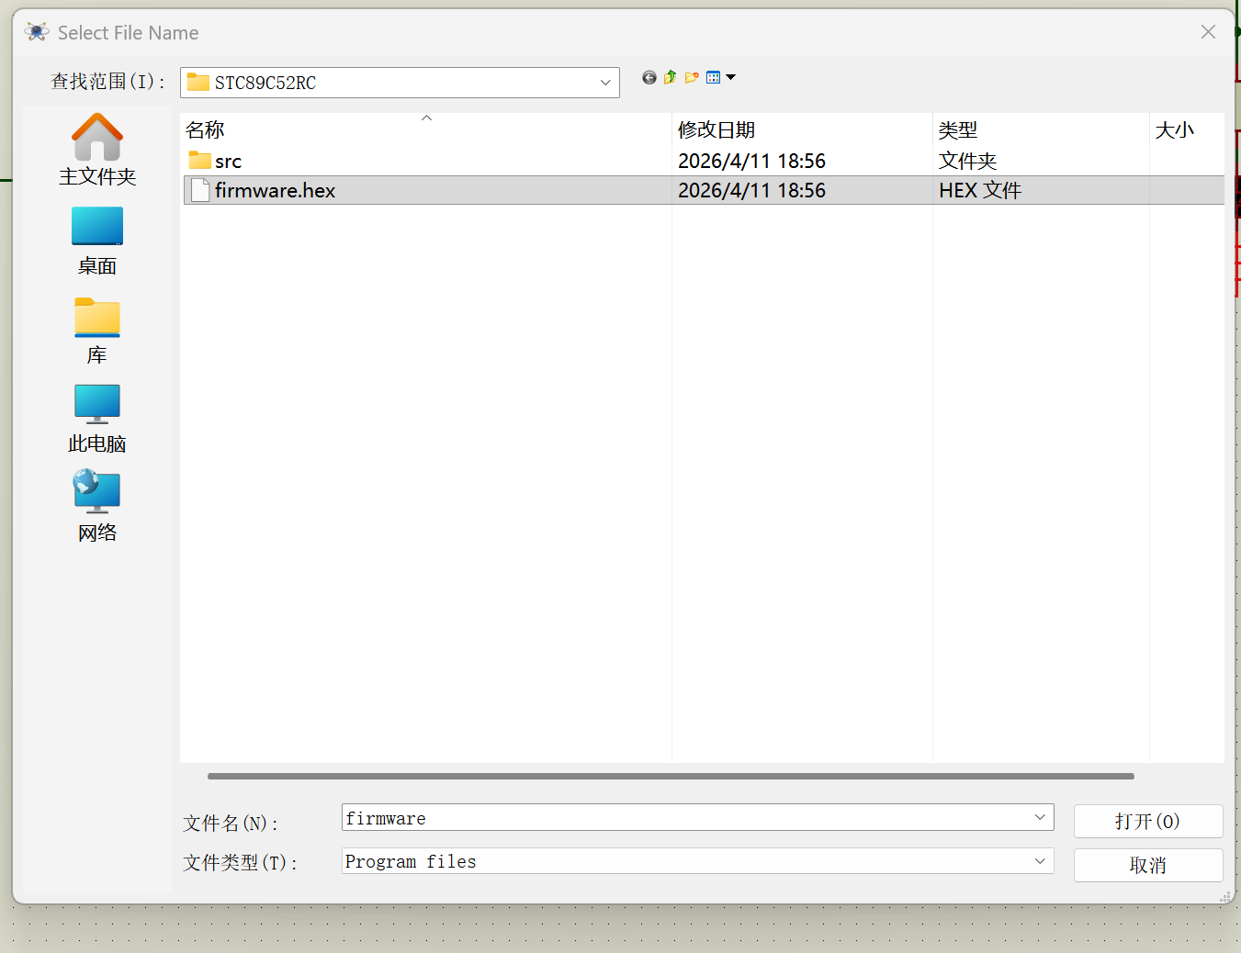Expand the Program files type dropdown
The image size is (1241, 953).
click(x=1040, y=861)
